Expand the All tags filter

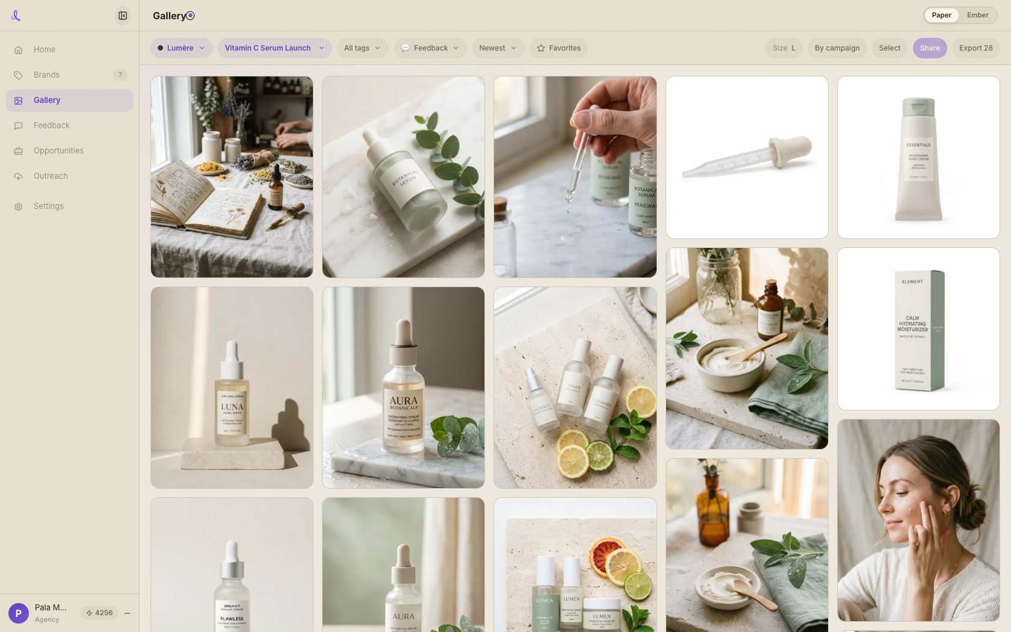[363, 48]
